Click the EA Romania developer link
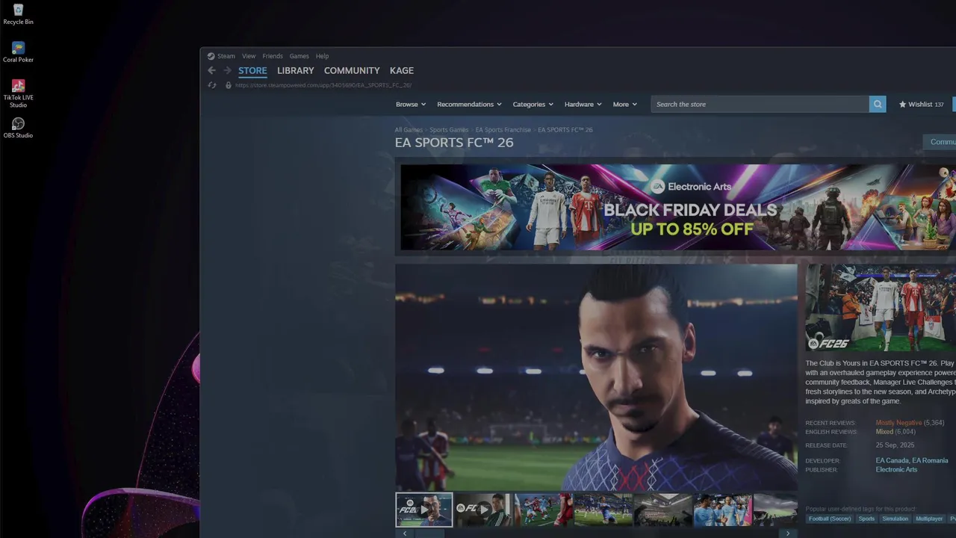Image resolution: width=956 pixels, height=538 pixels. pyautogui.click(x=930, y=461)
